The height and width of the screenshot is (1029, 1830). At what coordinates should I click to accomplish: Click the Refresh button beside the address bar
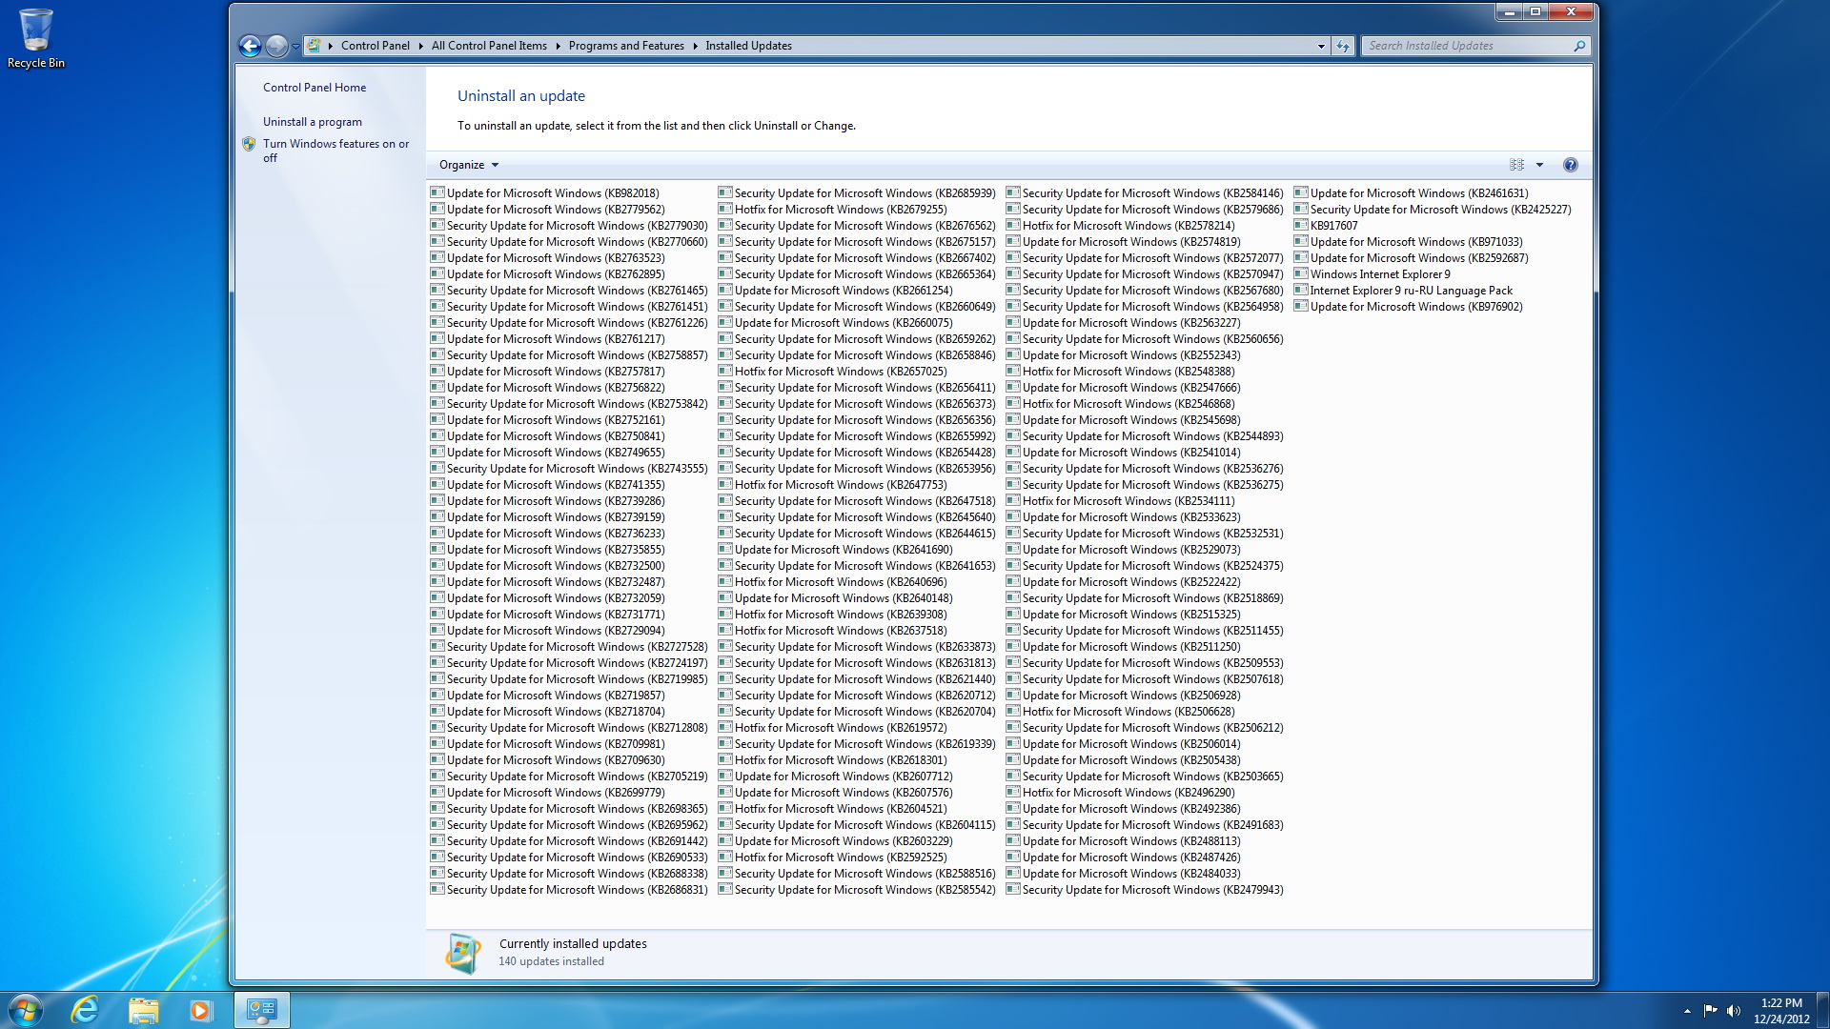point(1342,46)
